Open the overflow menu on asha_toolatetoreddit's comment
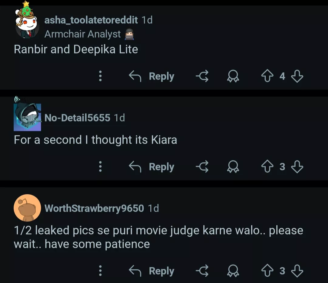The width and height of the screenshot is (328, 283). (x=100, y=76)
